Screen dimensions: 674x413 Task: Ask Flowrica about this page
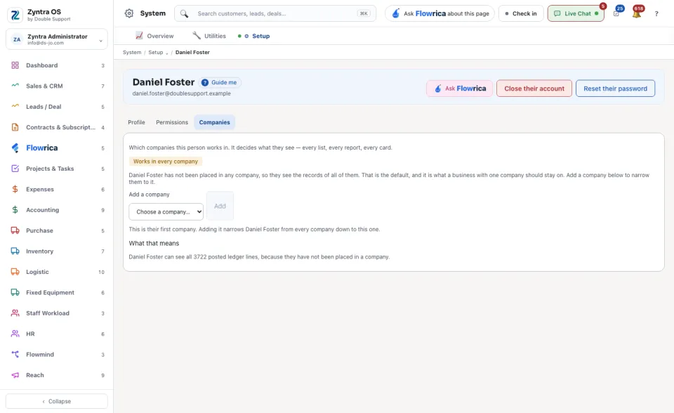tap(440, 14)
